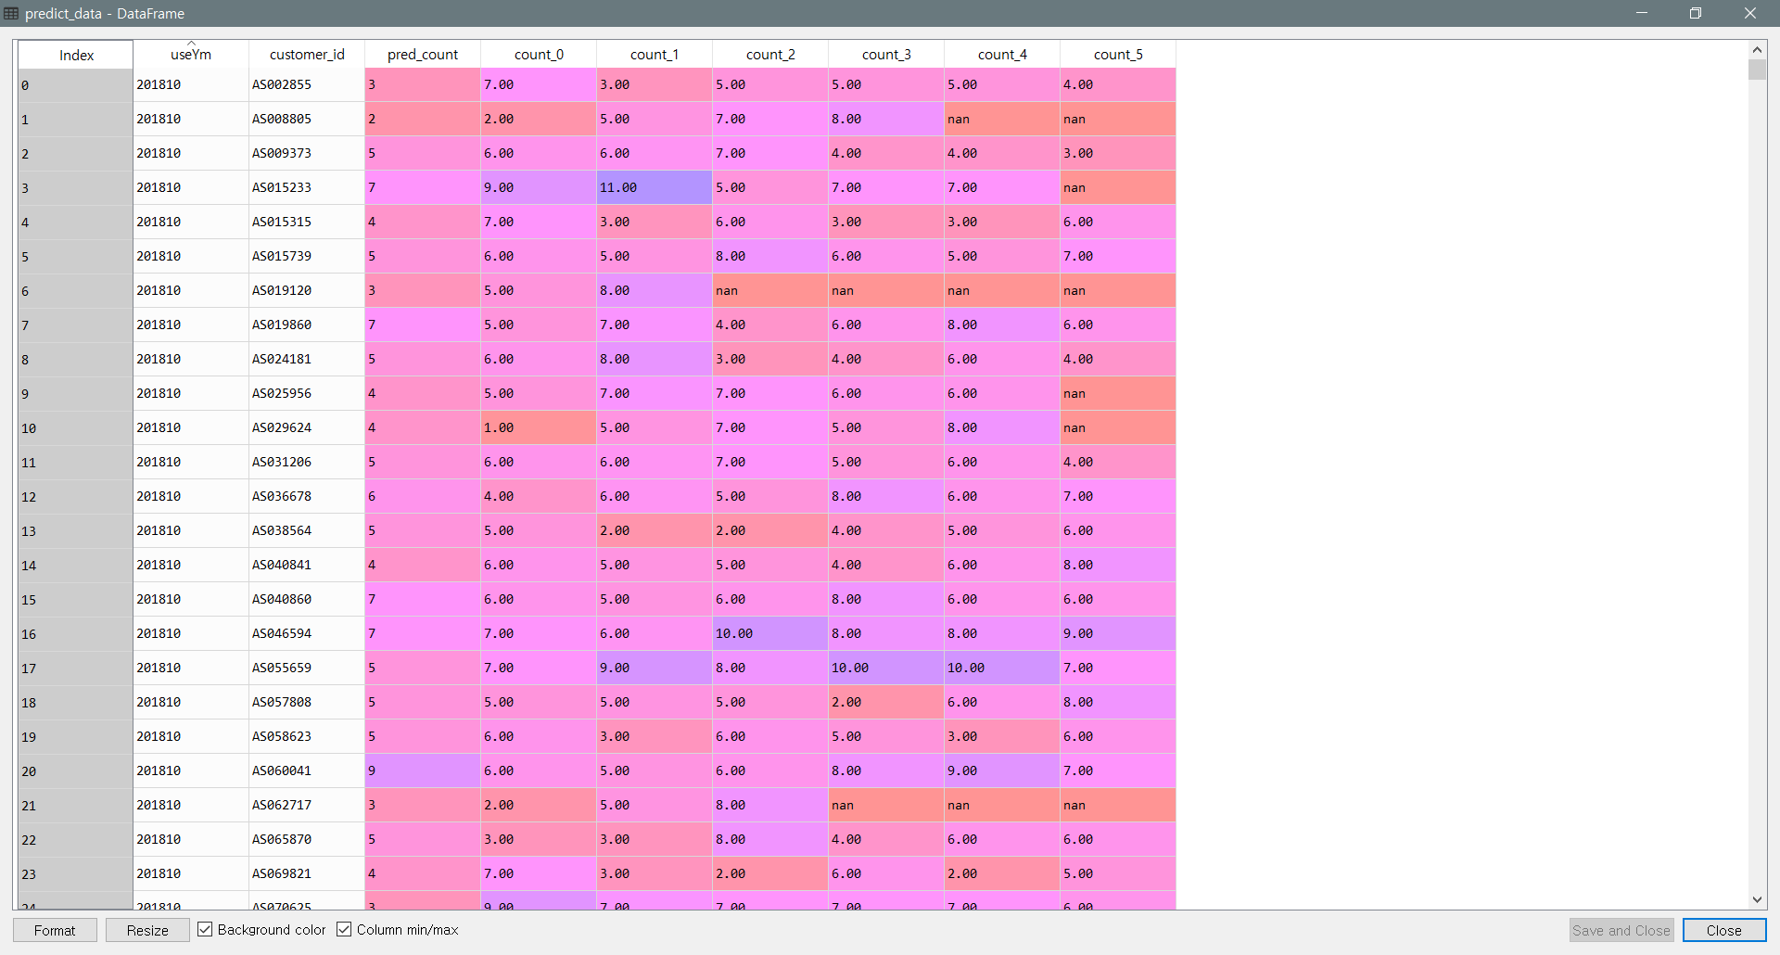Select customer ID cell AS008805
The height and width of the screenshot is (955, 1780).
pyautogui.click(x=307, y=119)
